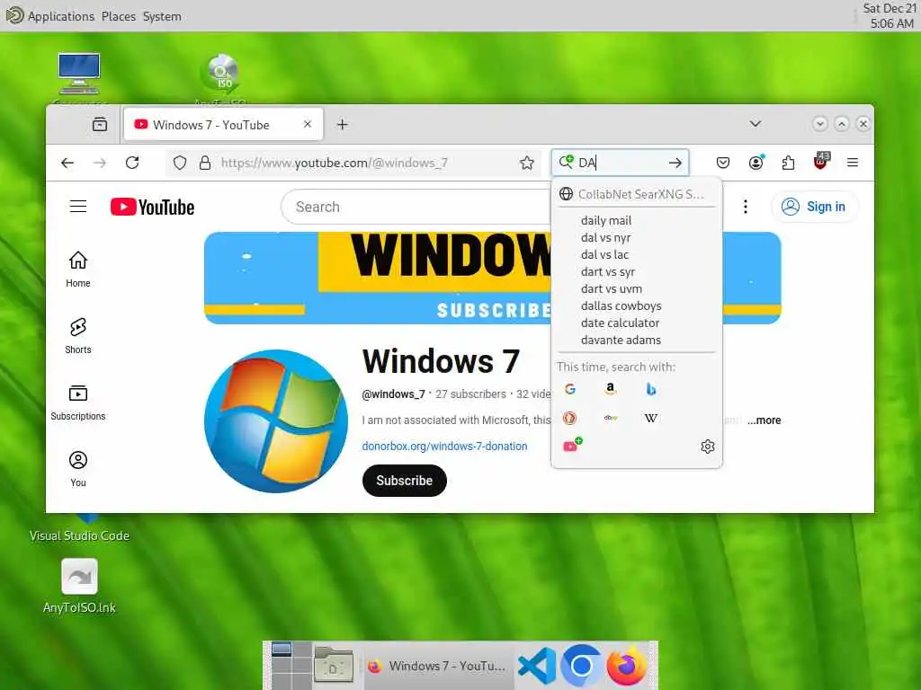921x690 pixels.
Task: Submit search with the go arrow
Action: click(675, 163)
